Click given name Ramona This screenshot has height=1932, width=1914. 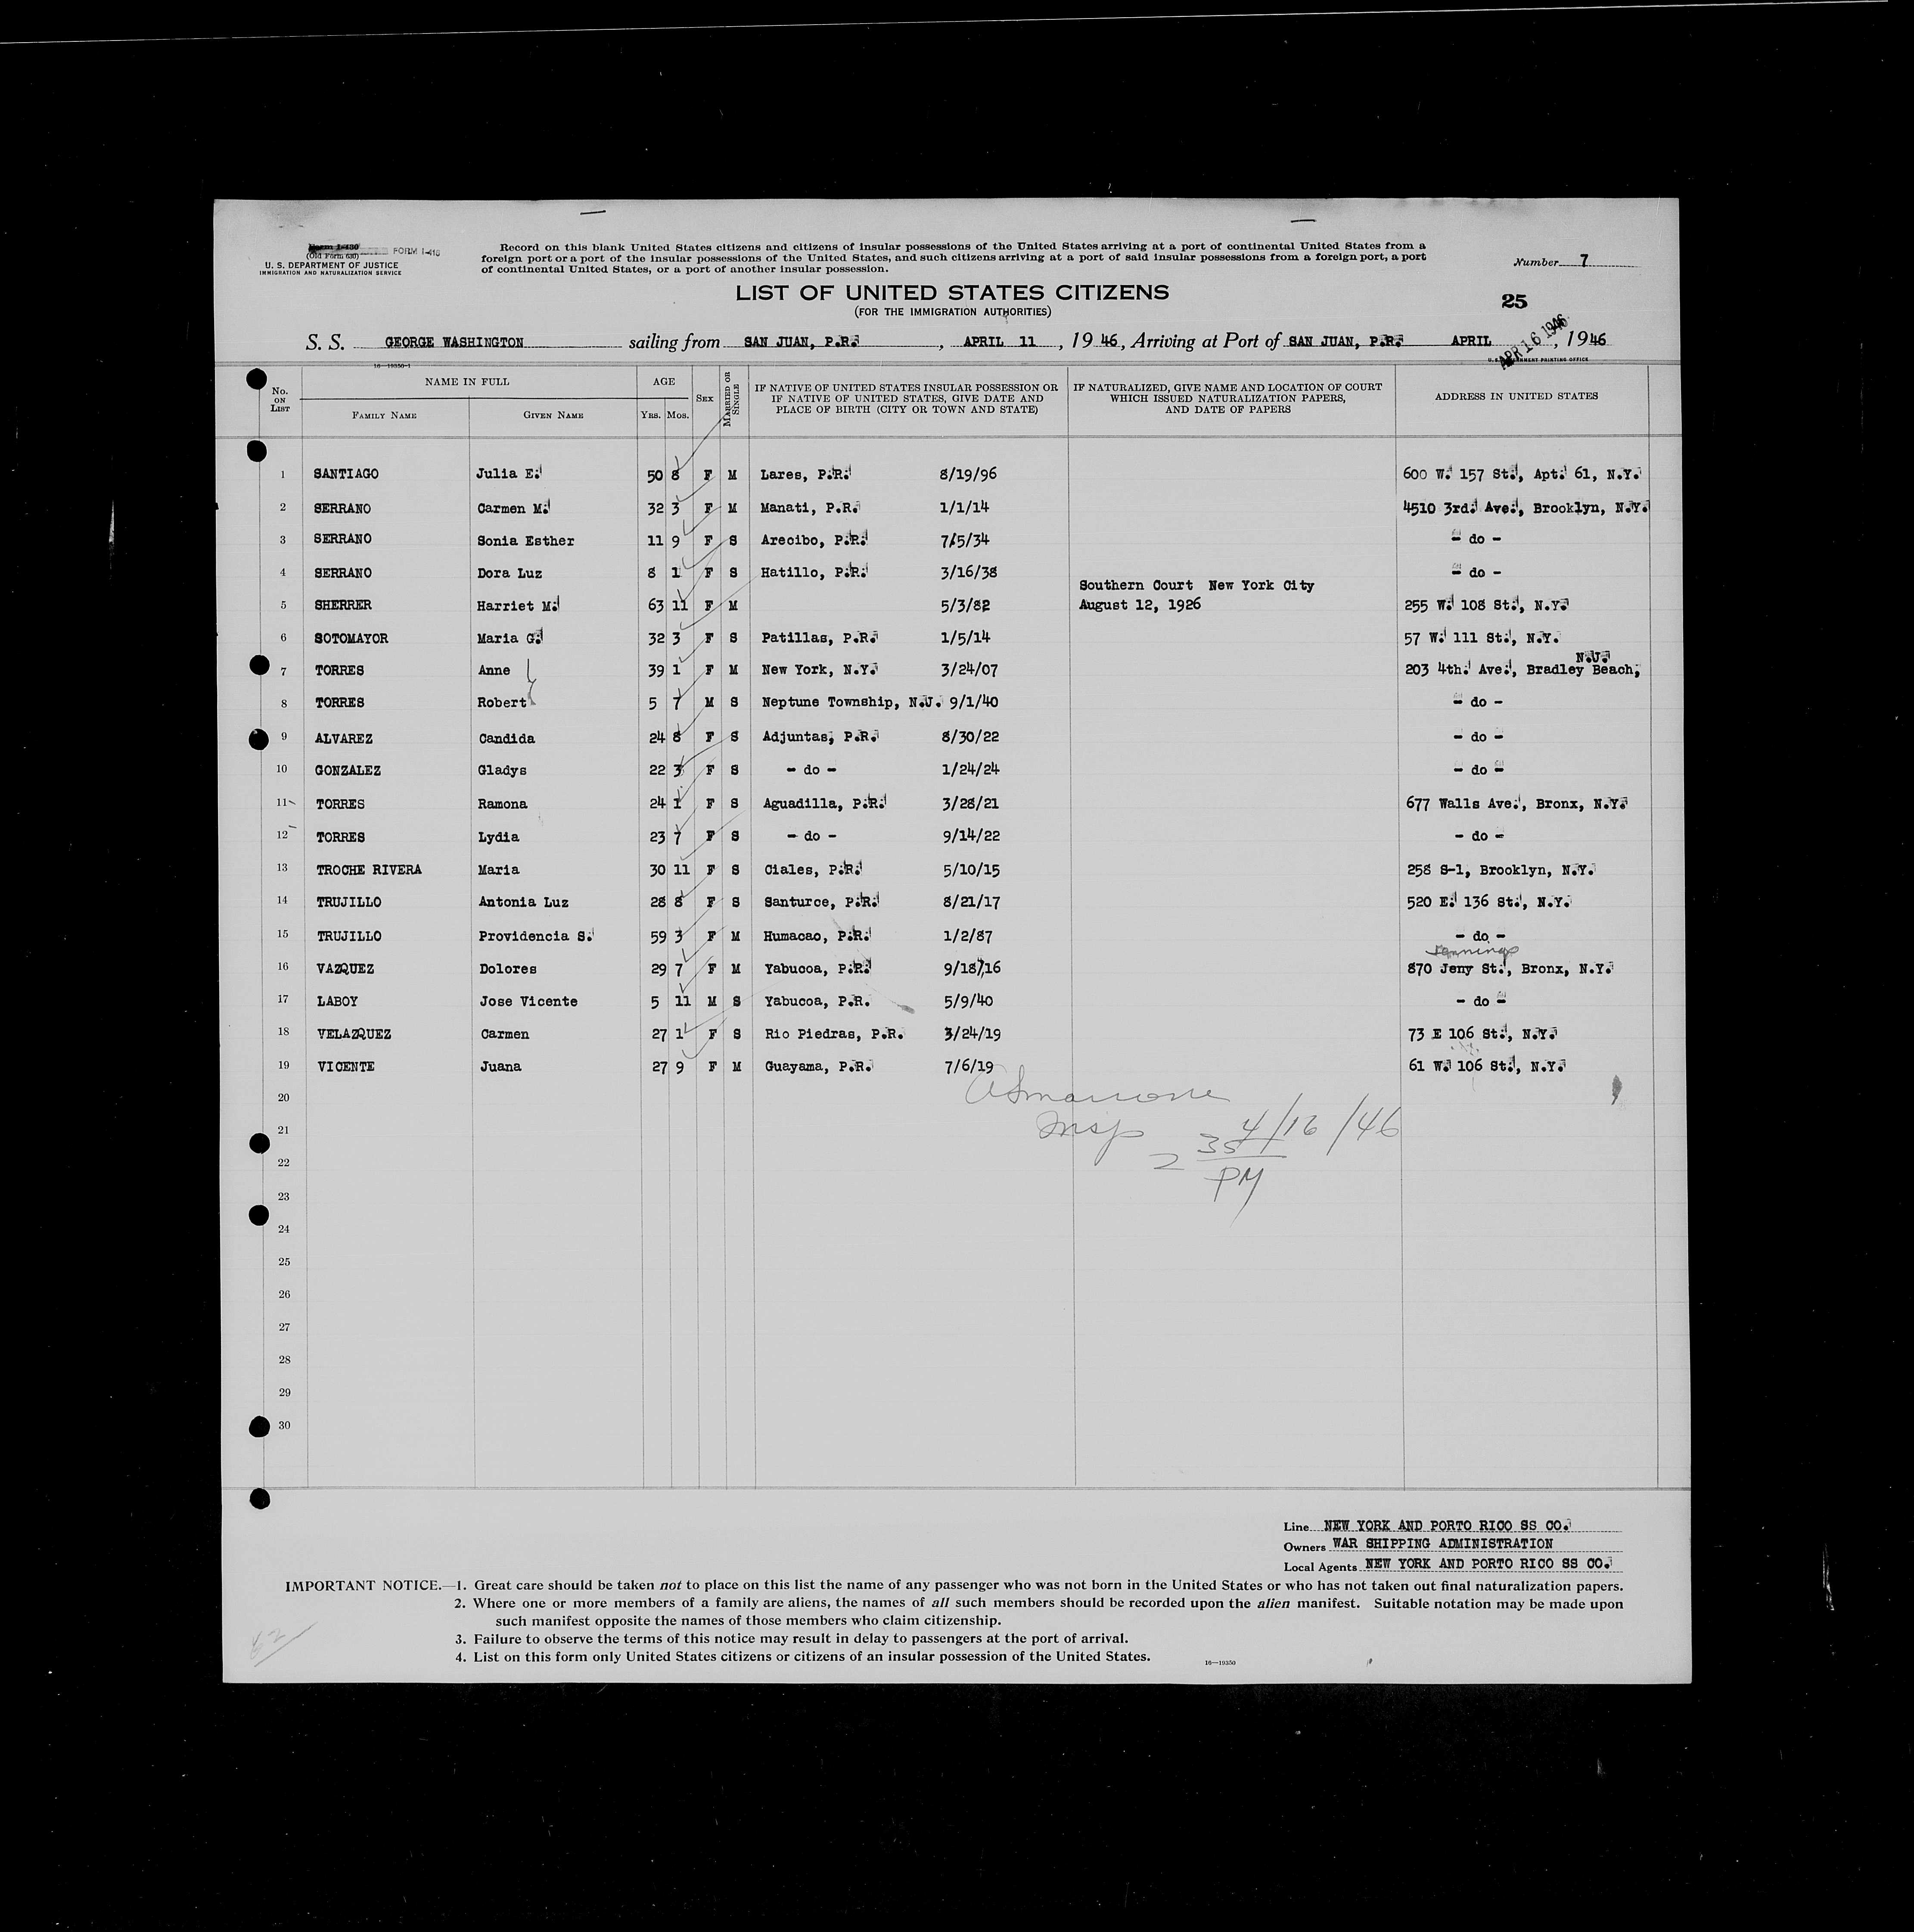503,804
